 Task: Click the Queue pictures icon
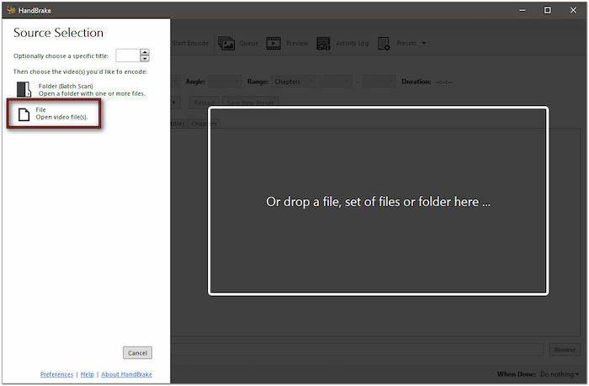coord(226,44)
